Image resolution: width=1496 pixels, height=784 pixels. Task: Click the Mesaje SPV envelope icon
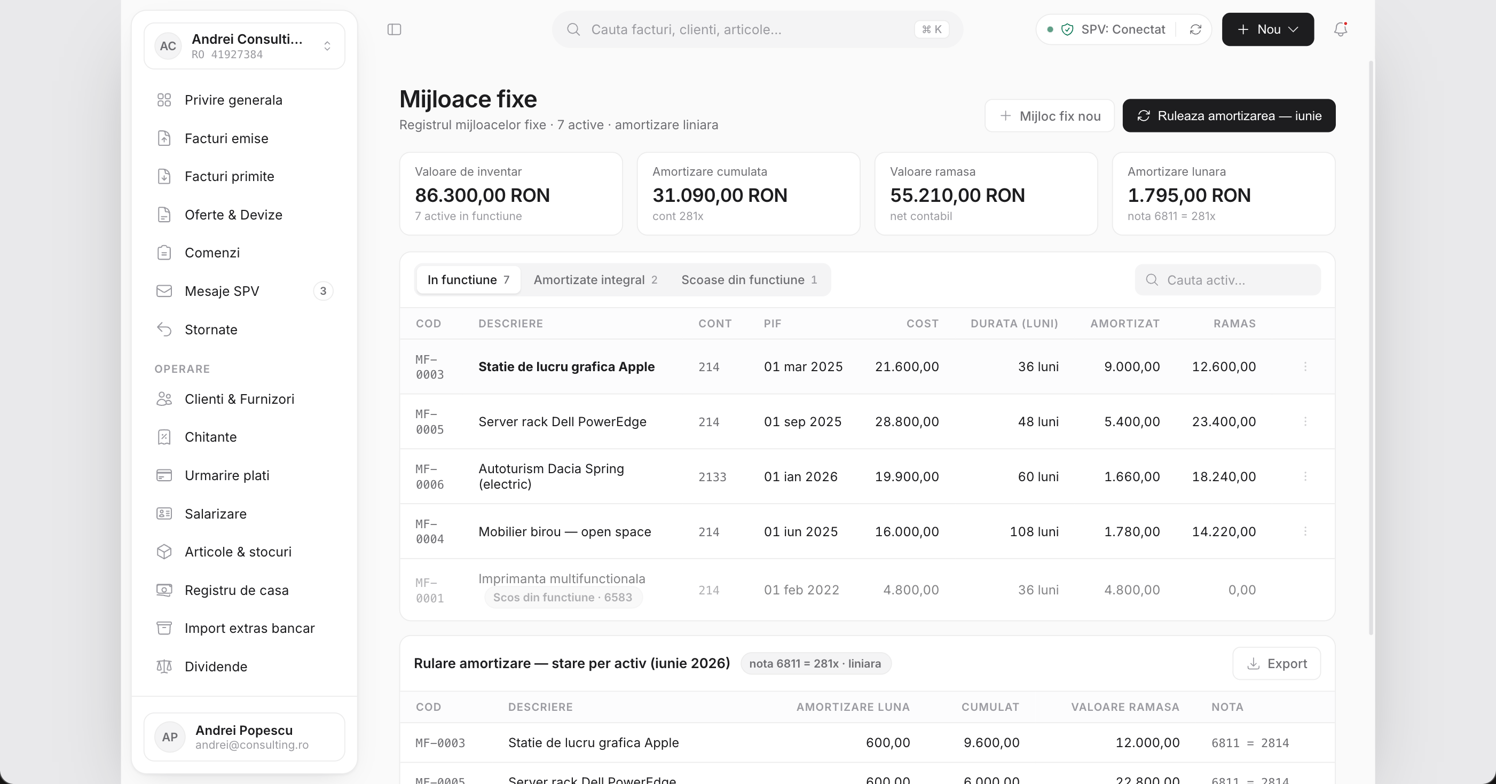click(x=164, y=291)
